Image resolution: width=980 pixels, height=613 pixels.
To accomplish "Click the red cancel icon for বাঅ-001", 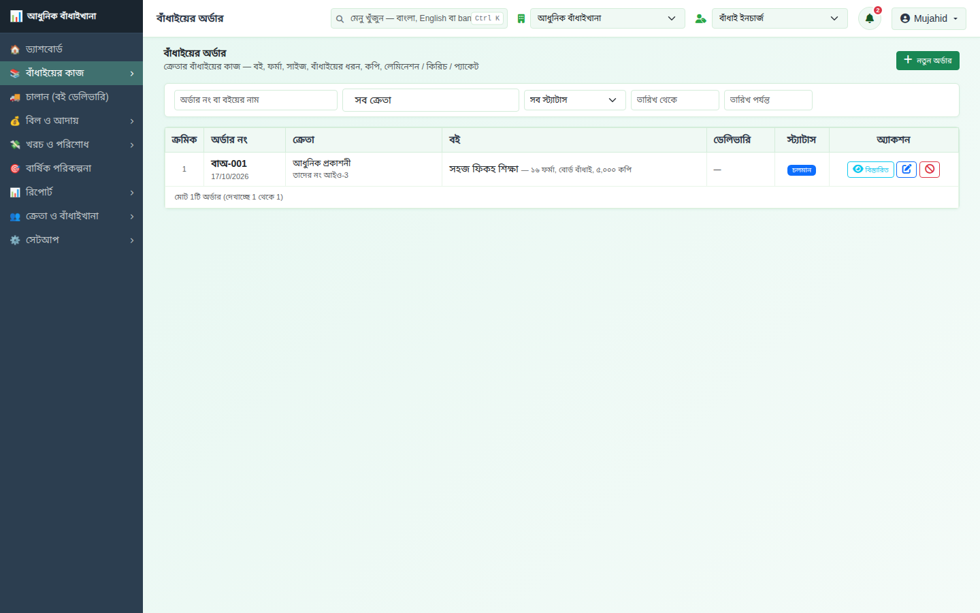I will coord(930,170).
